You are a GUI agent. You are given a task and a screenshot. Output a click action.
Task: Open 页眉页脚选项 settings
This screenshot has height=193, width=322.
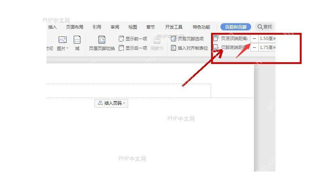[x=187, y=39]
